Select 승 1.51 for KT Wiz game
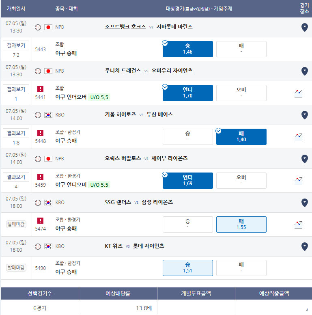Screen dimensions: 312x315 188,268
